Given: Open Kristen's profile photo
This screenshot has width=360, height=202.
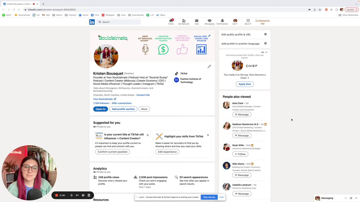Looking at the screenshot, I should (106, 56).
